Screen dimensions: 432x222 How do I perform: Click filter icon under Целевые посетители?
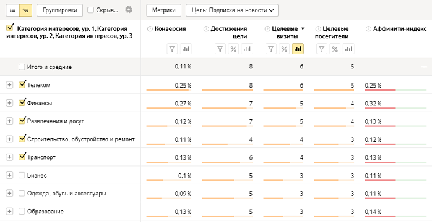[321, 49]
